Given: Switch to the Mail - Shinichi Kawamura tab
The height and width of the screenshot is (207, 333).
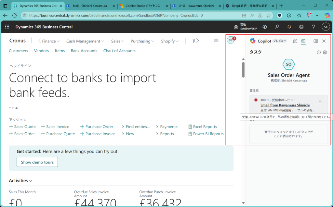Looking at the screenshot, I should [x=91, y=6].
